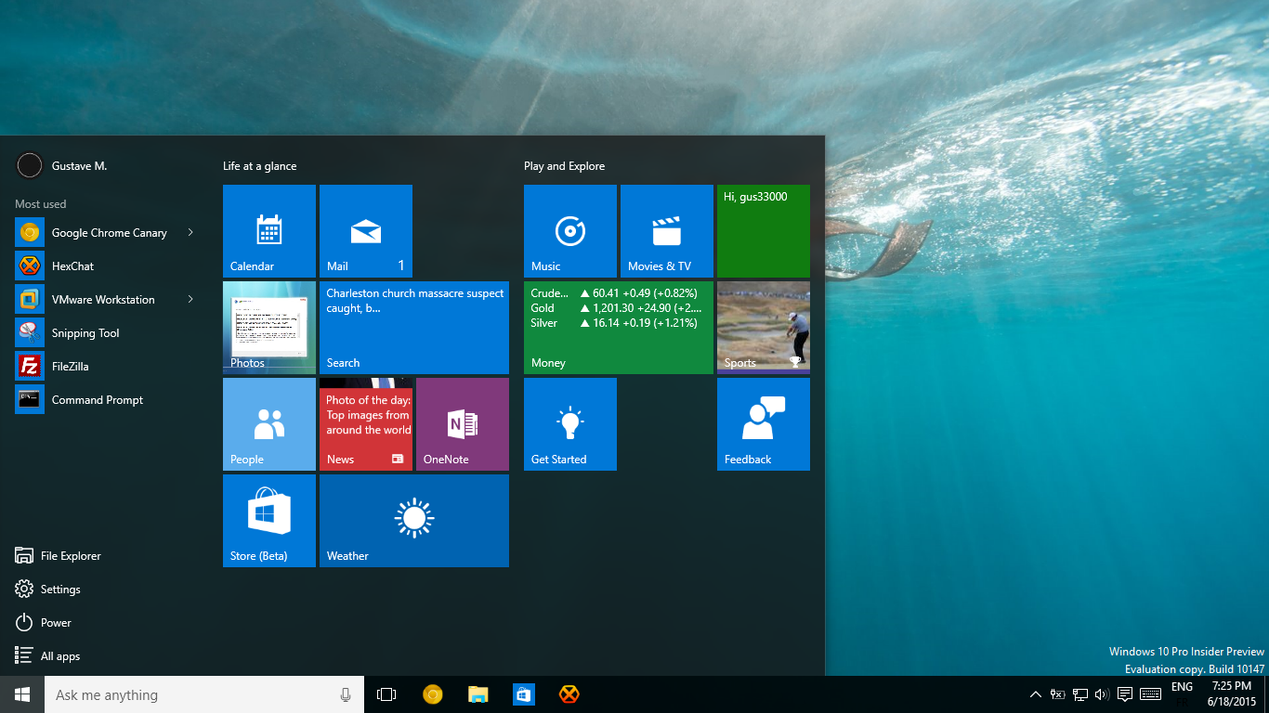The image size is (1269, 713).
Task: Open All apps list
Action: point(59,656)
